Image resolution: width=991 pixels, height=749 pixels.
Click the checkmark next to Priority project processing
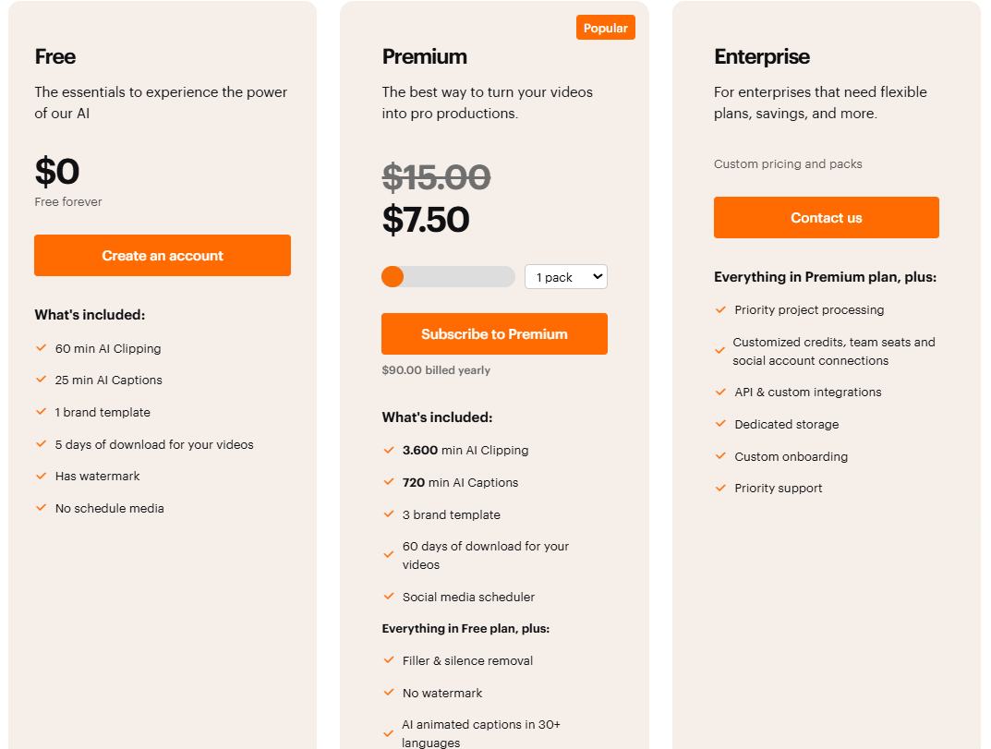click(720, 309)
